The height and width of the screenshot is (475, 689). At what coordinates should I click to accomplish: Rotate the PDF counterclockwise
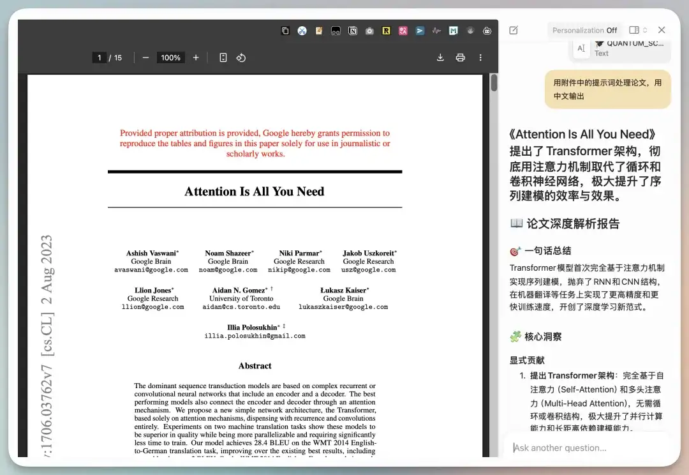(x=241, y=57)
